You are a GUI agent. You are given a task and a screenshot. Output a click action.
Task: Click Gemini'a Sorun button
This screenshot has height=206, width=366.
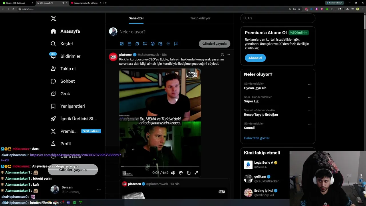pyautogui.click(x=334, y=3)
